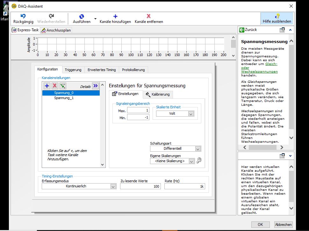Open the Erweitertes Timing tab
Screen dimensions: 309x231
click(x=102, y=70)
